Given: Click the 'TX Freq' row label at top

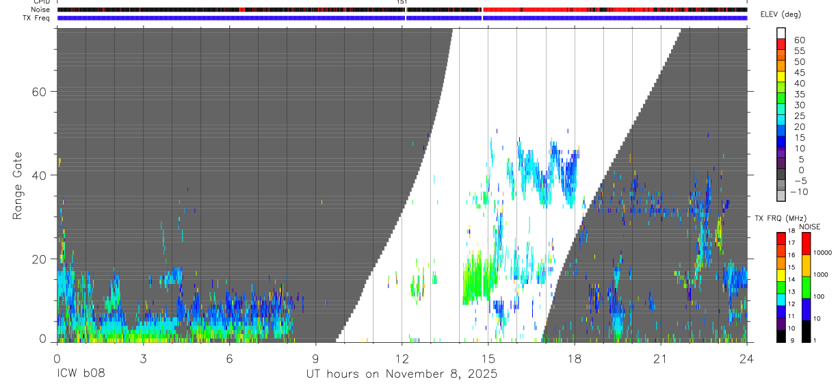Looking at the screenshot, I should point(36,18).
